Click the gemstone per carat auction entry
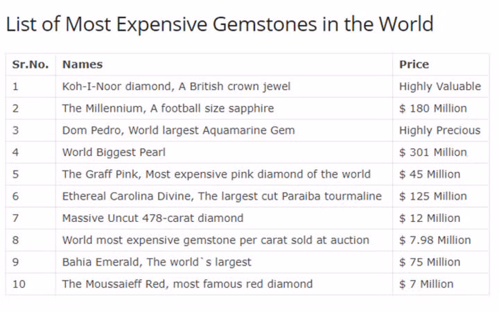This screenshot has width=499, height=312. click(x=216, y=240)
